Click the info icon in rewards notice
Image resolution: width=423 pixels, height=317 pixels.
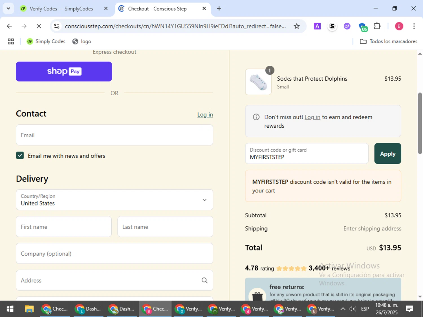pos(256,117)
